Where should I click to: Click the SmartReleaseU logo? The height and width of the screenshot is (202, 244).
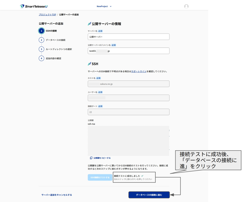coord(34,6)
